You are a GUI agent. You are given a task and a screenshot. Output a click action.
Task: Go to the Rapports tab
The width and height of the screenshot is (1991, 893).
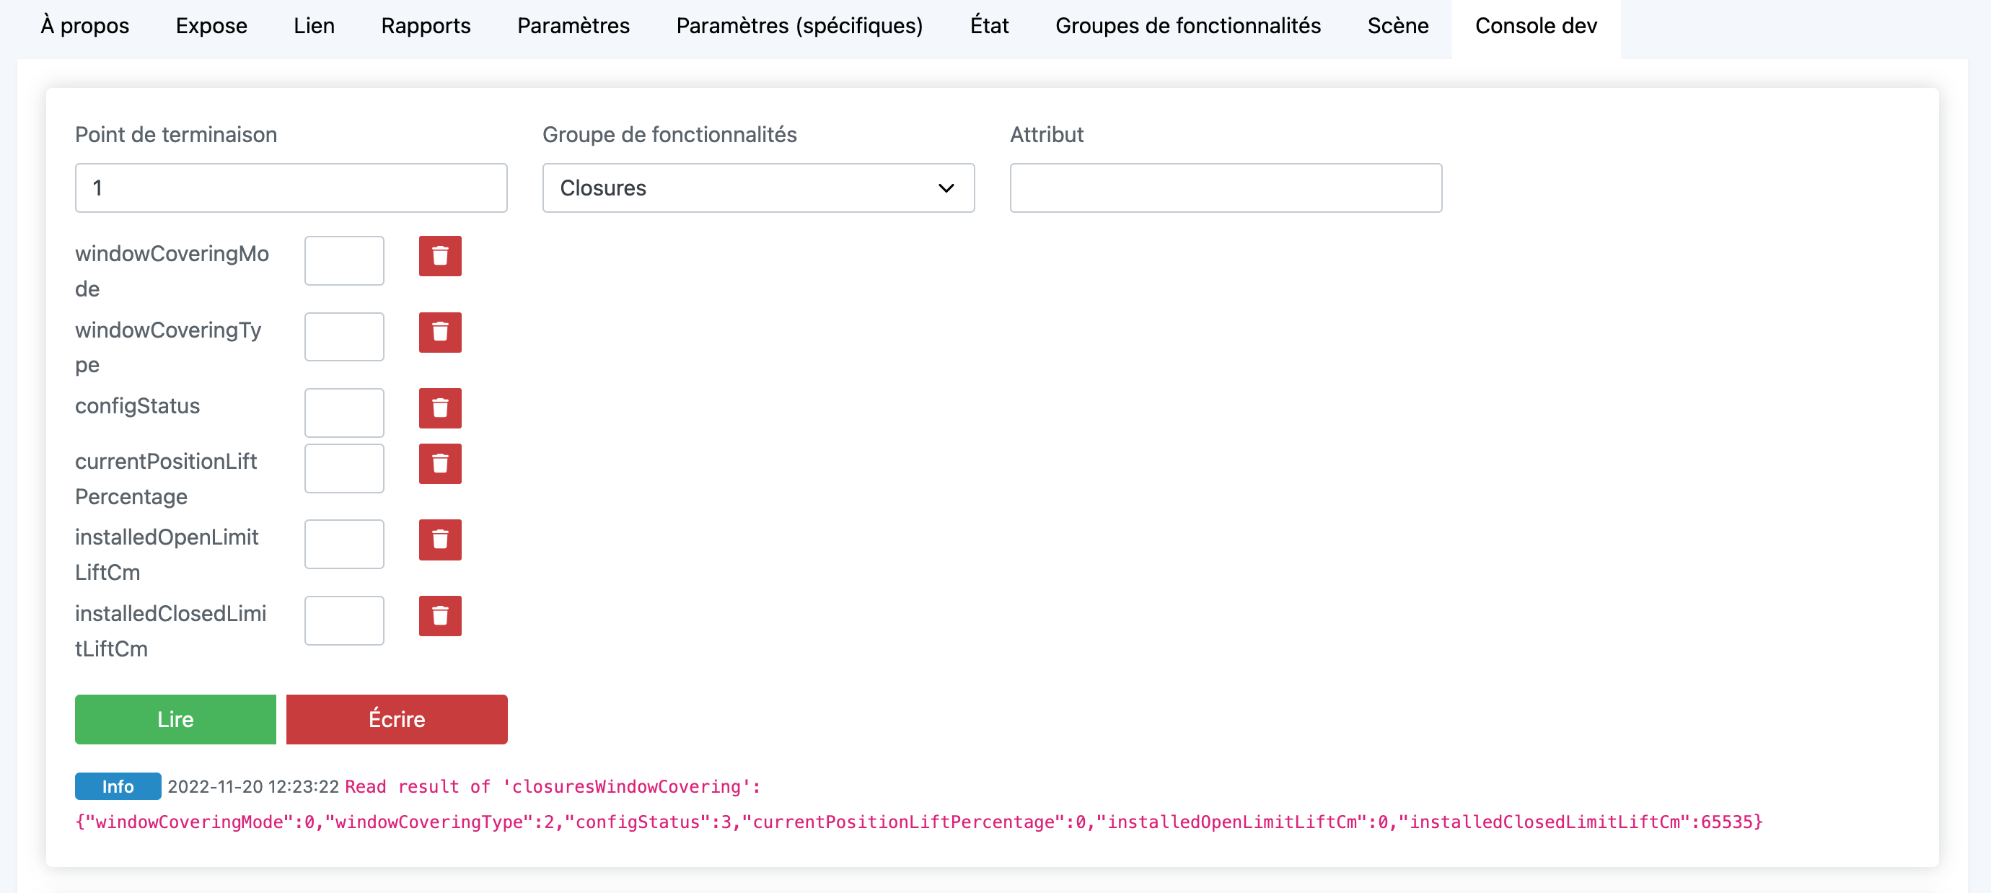pos(426,26)
